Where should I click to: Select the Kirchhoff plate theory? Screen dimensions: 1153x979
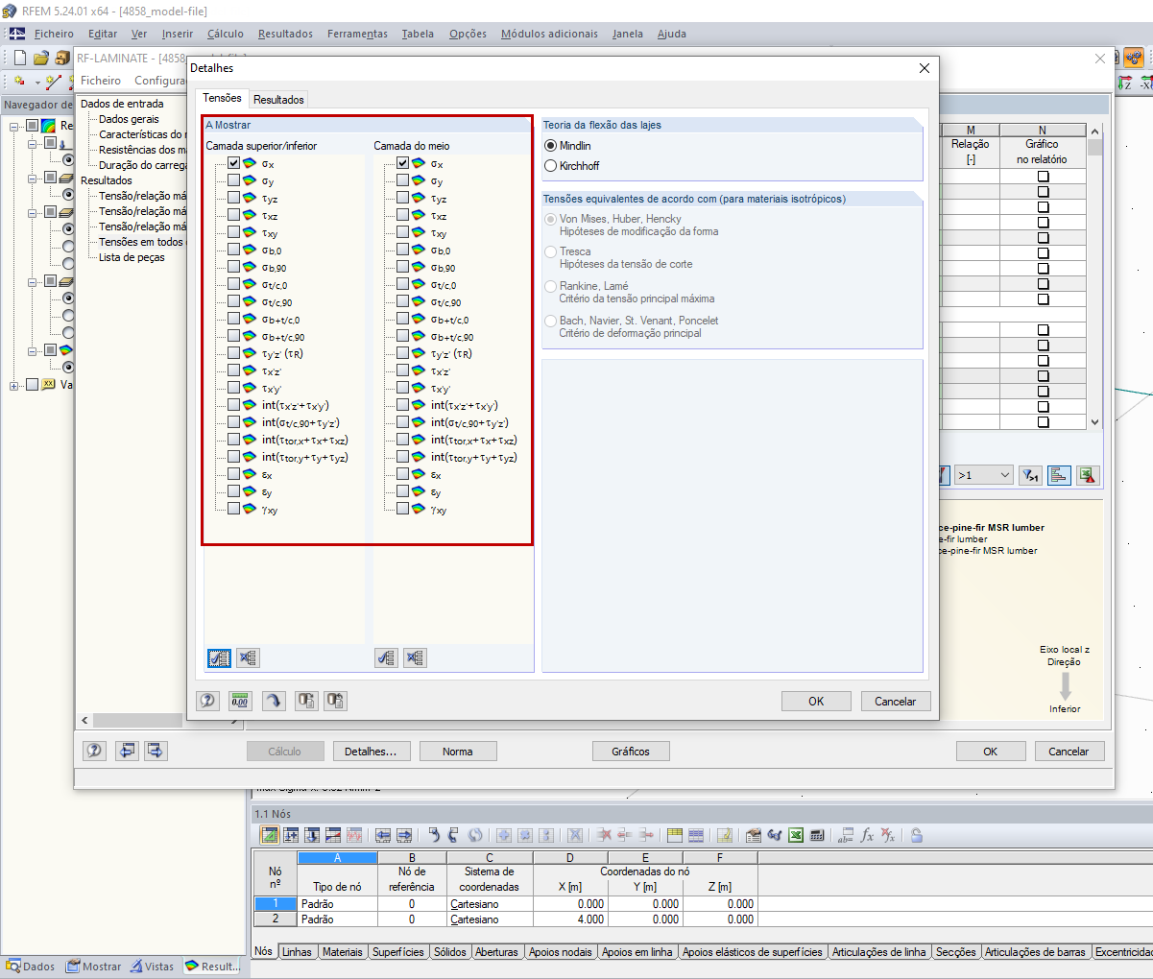pos(551,166)
